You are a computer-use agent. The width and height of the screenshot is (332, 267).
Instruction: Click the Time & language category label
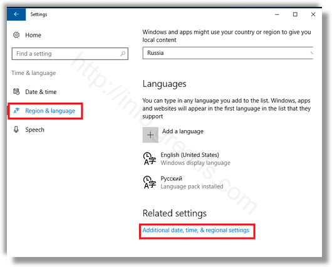click(34, 73)
